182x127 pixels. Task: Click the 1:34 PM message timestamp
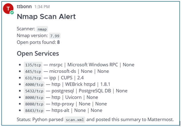(42, 7)
